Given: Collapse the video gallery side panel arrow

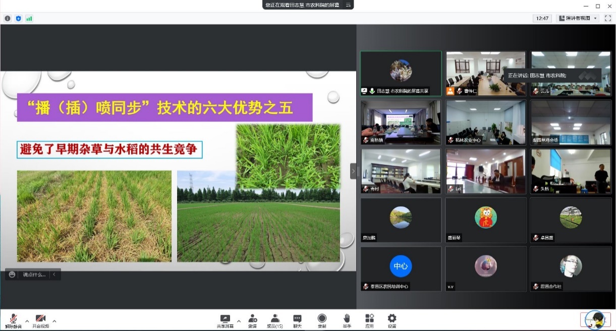Looking at the screenshot, I should 353,171.
